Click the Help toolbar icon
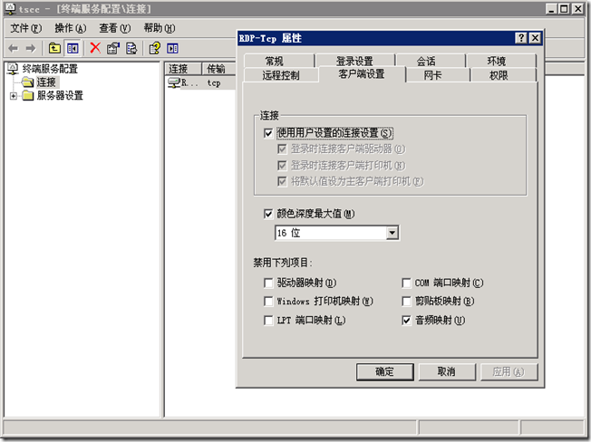The height and width of the screenshot is (442, 591). coord(154,48)
